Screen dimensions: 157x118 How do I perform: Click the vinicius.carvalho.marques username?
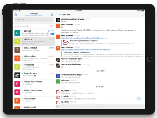pos(73,19)
